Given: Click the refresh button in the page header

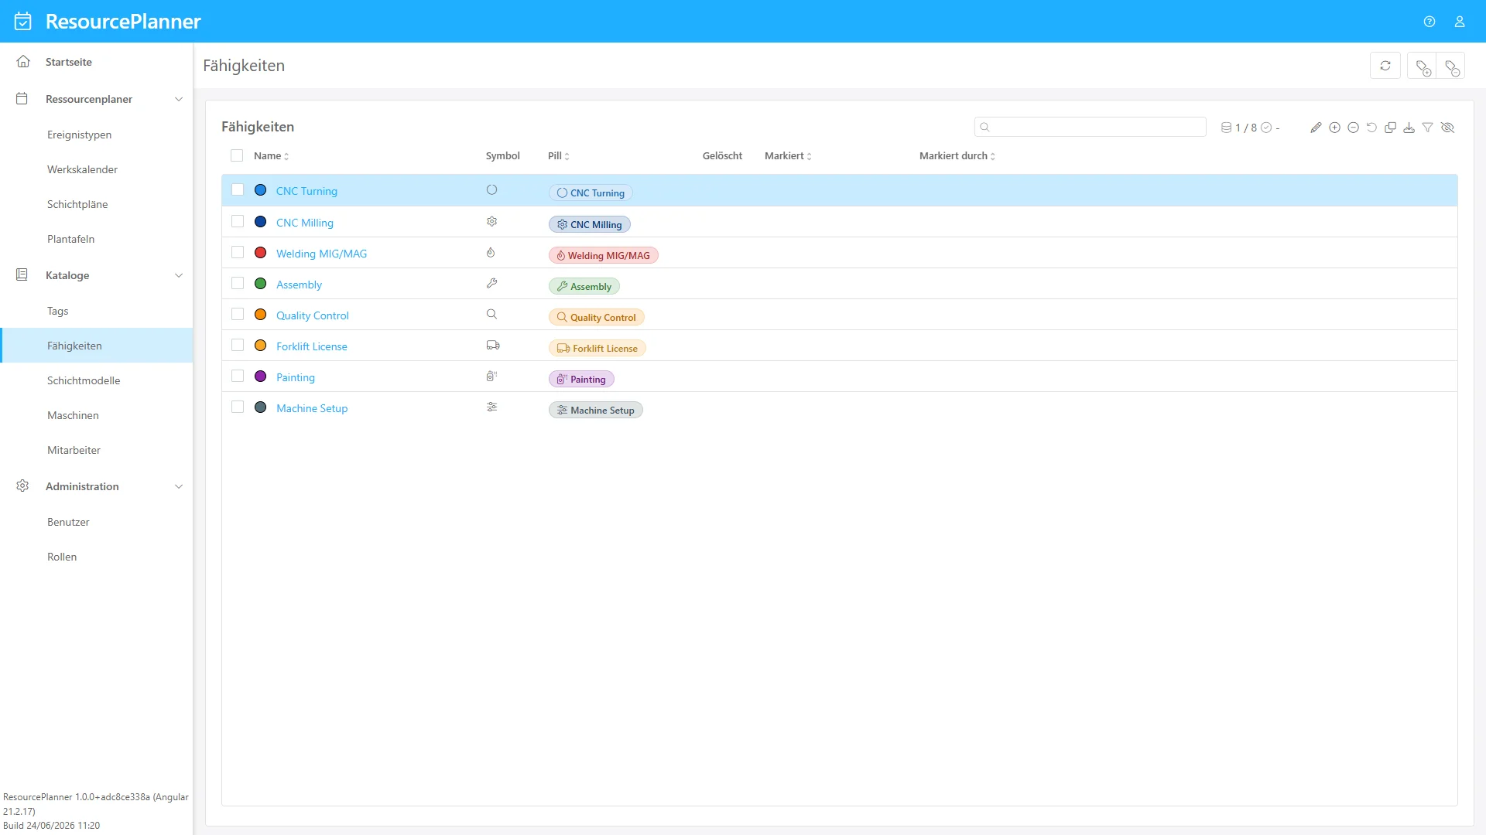Looking at the screenshot, I should pyautogui.click(x=1385, y=66).
